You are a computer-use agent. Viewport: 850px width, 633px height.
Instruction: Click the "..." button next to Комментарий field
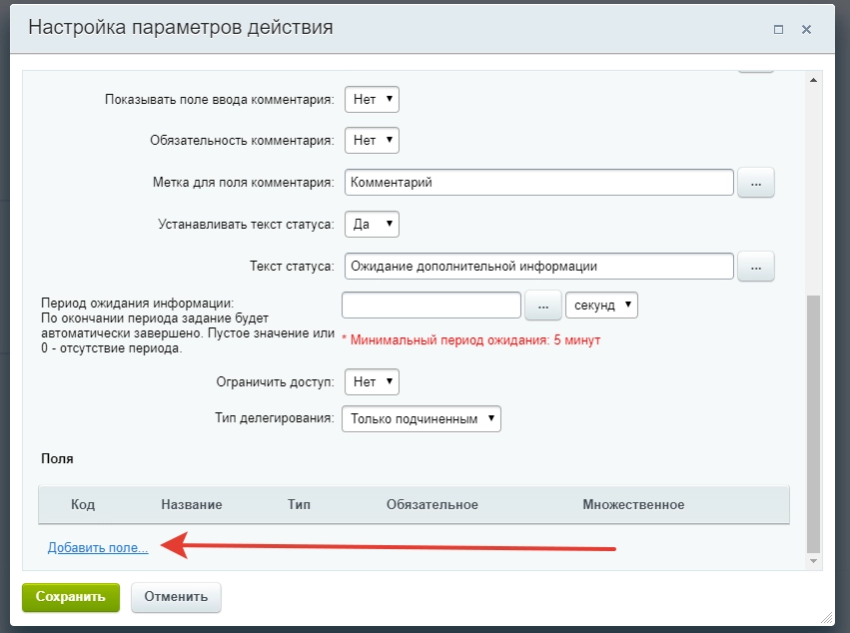click(x=756, y=182)
